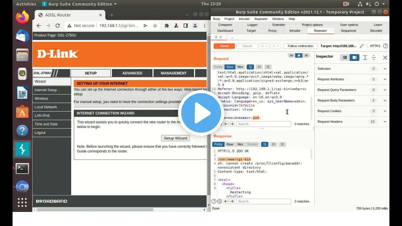The image size is (402, 226).
Task: Open the Terminal from the dock
Action: 22,169
